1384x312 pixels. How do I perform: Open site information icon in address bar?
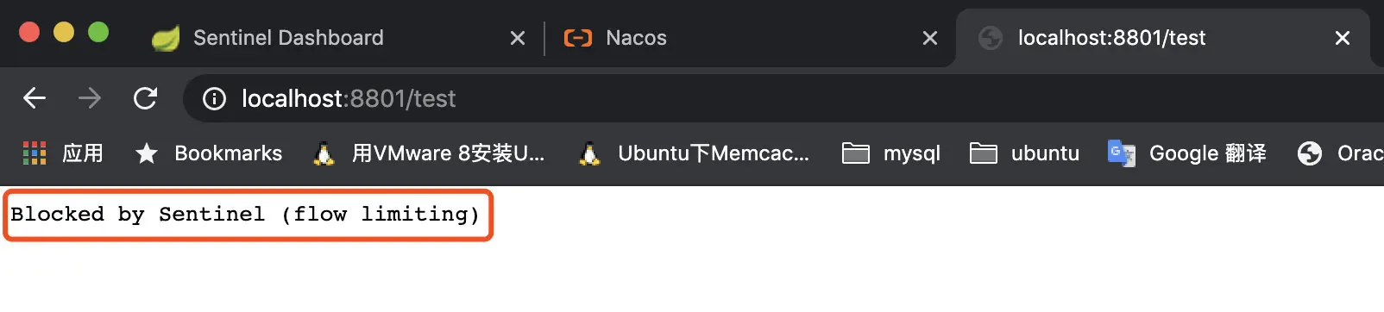214,99
